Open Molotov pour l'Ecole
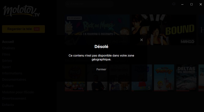Screen dimensions: 204x112 point(18,92)
